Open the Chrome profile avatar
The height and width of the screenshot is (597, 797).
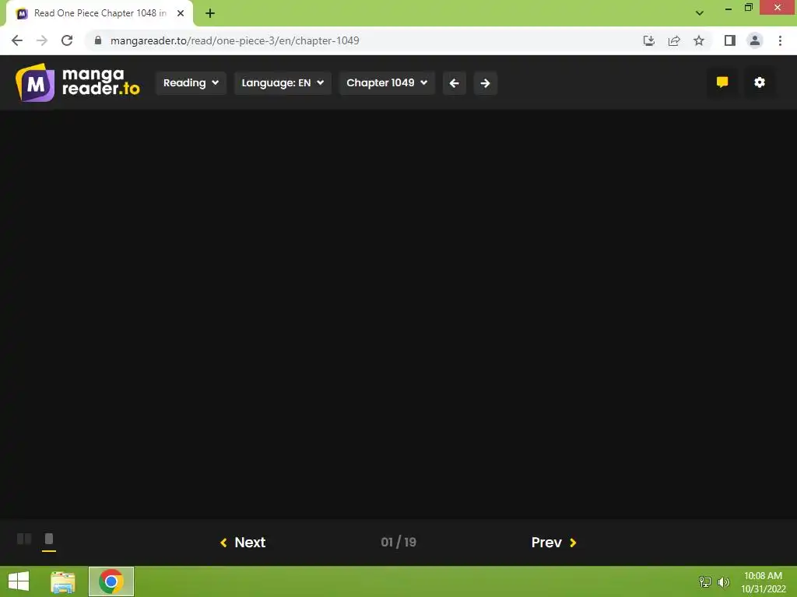(755, 40)
